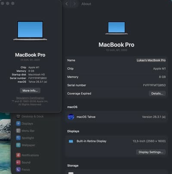Click Version 26.3.1 (a) text
The width and height of the screenshot is (172, 174).
click(x=154, y=117)
